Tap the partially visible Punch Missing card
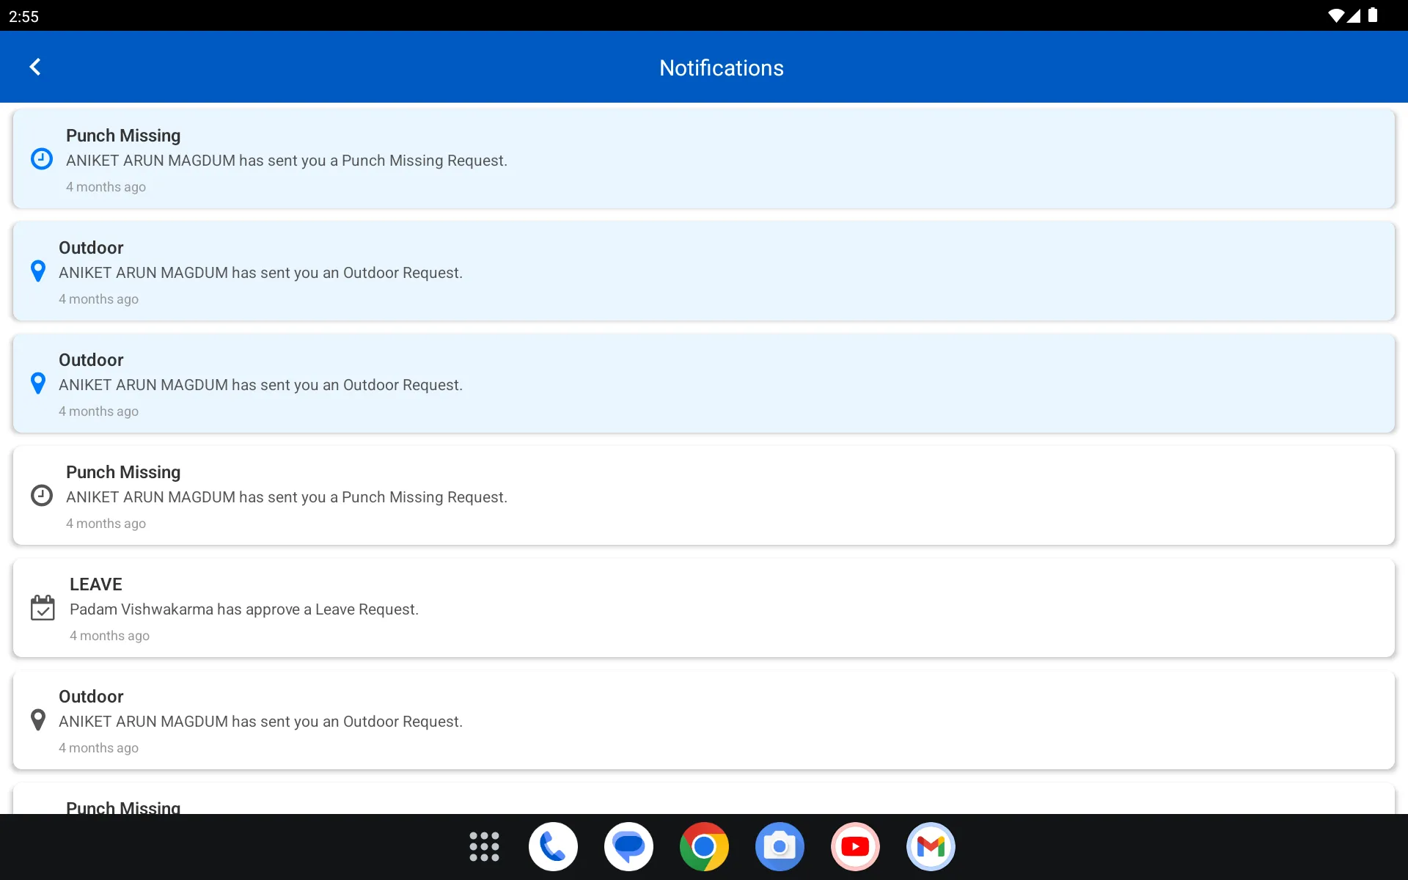The height and width of the screenshot is (880, 1408). tap(704, 799)
